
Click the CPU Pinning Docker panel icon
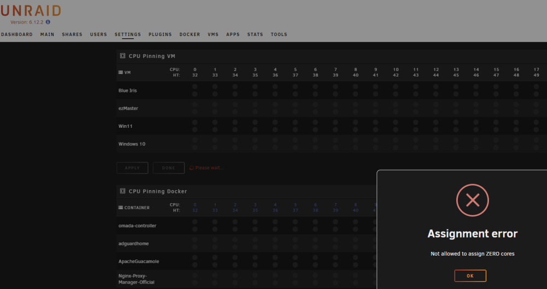tap(123, 191)
